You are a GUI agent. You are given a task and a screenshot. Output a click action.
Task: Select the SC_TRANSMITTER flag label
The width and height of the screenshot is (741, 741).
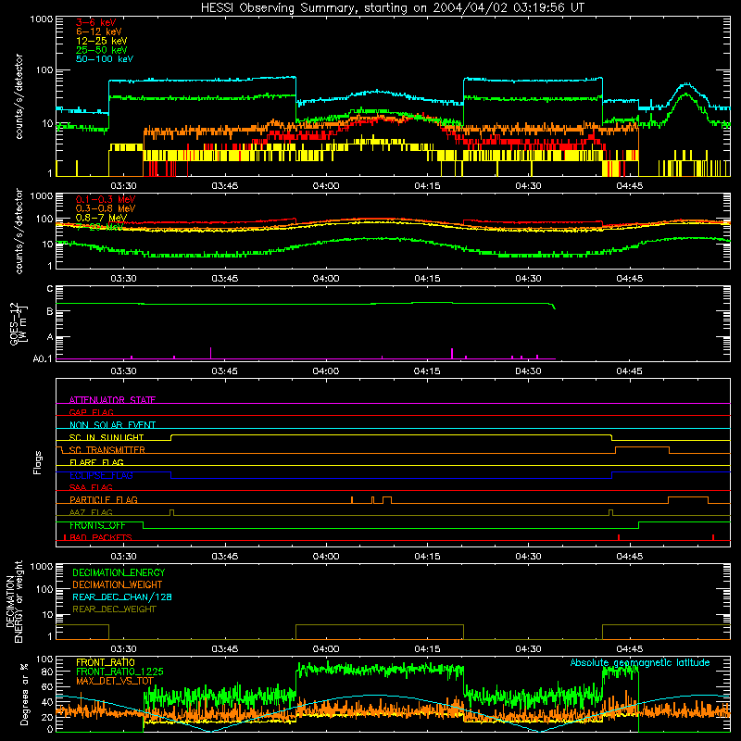click(x=107, y=449)
